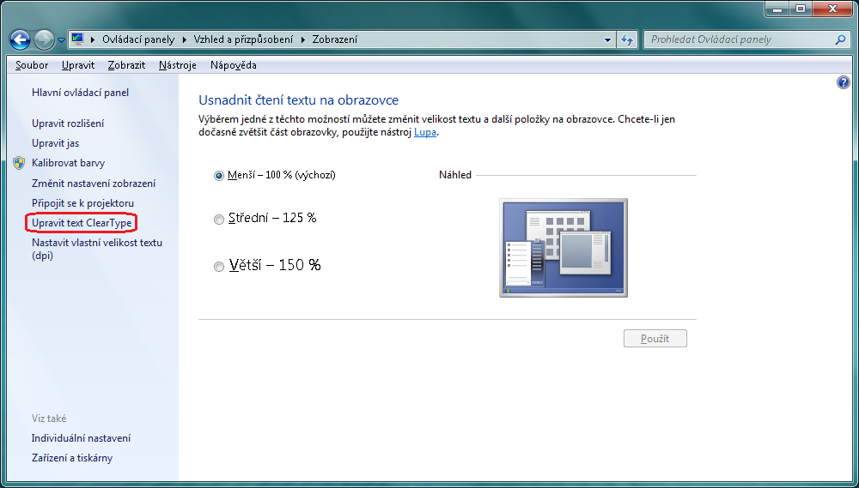Click the shield icon beside Kalibrovat barvy
The image size is (859, 488).
tap(20, 163)
